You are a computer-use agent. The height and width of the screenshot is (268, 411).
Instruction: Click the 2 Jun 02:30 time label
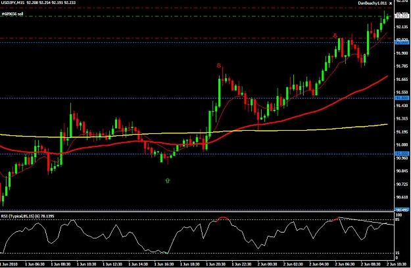(x=293, y=264)
